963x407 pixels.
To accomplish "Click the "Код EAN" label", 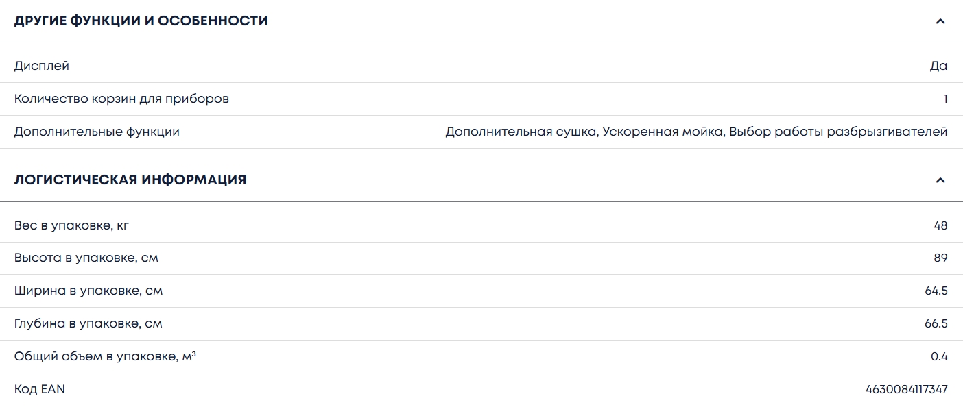I will pos(40,389).
